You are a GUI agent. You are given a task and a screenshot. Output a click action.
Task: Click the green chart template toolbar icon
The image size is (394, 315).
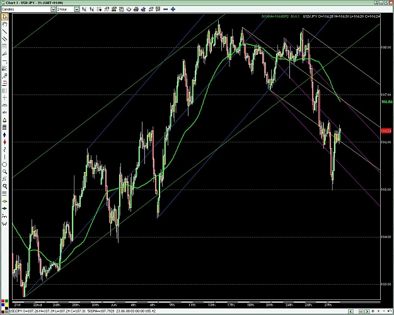click(114, 9)
